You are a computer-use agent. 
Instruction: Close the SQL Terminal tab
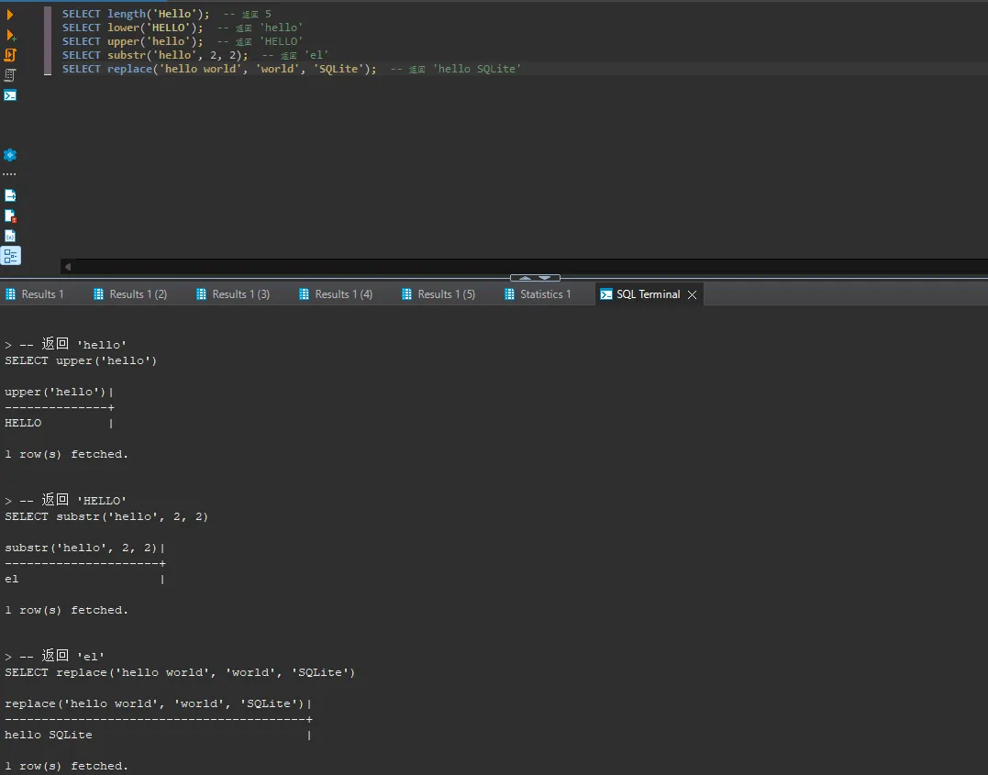coord(692,295)
